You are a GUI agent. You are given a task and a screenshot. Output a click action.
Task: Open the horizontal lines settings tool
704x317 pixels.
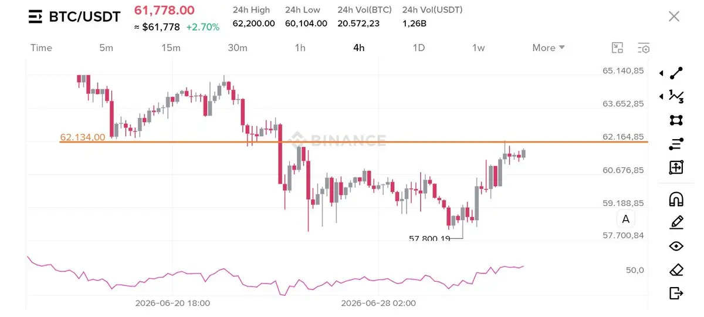(676, 144)
